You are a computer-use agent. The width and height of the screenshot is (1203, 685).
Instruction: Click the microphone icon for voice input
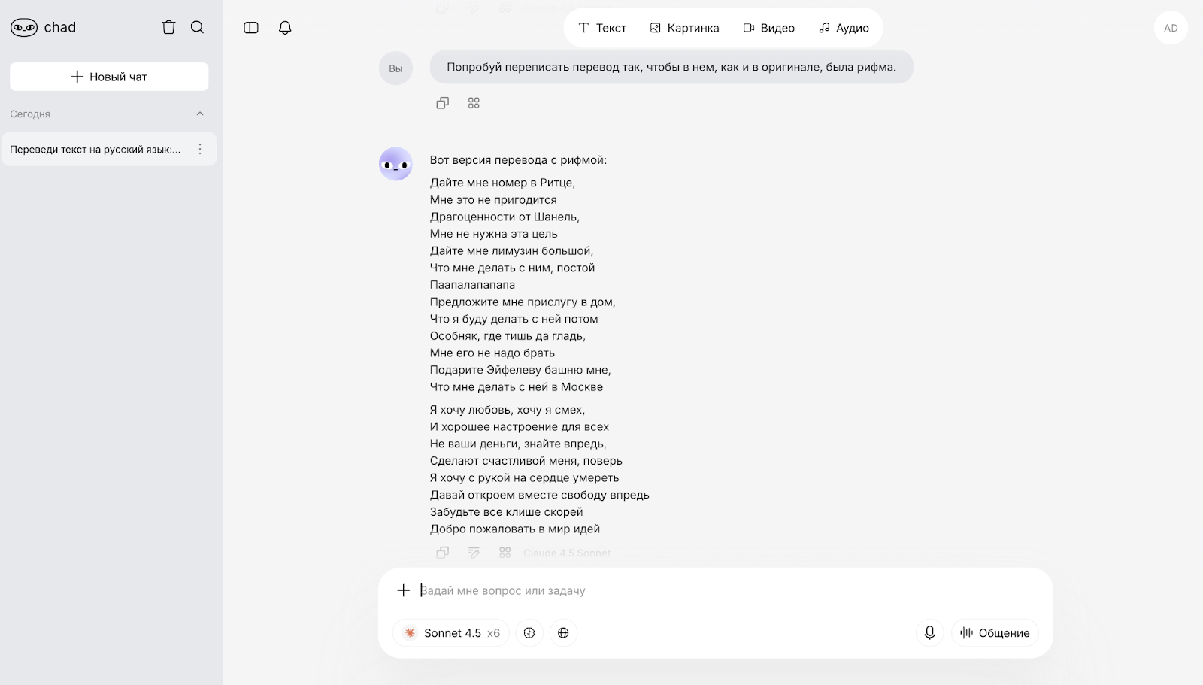point(929,633)
